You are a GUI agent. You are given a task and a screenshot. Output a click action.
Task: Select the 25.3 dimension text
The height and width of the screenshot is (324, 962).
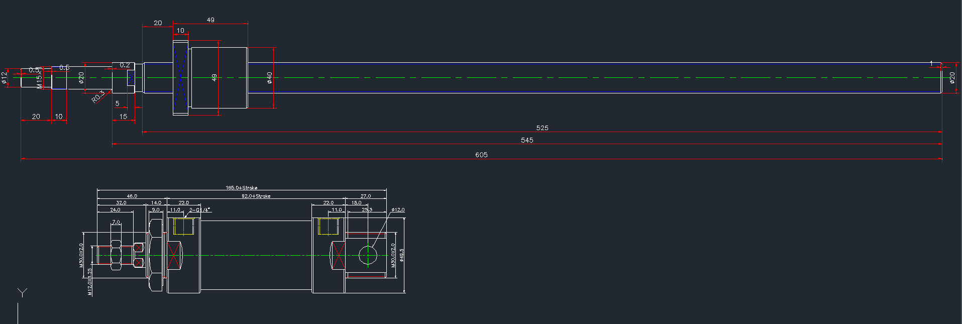tap(367, 209)
